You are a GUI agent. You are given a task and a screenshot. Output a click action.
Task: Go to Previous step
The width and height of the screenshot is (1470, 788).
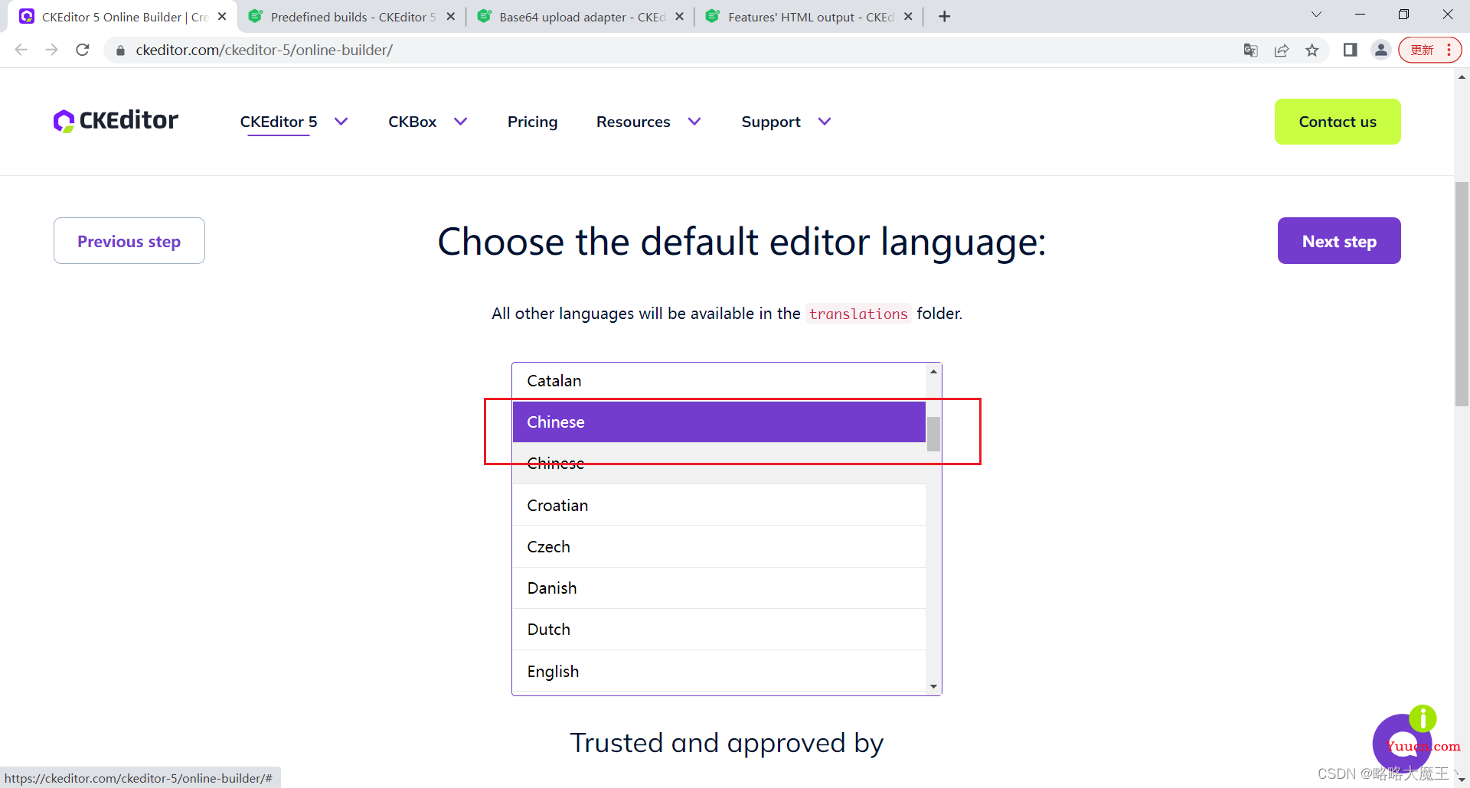[x=129, y=241]
